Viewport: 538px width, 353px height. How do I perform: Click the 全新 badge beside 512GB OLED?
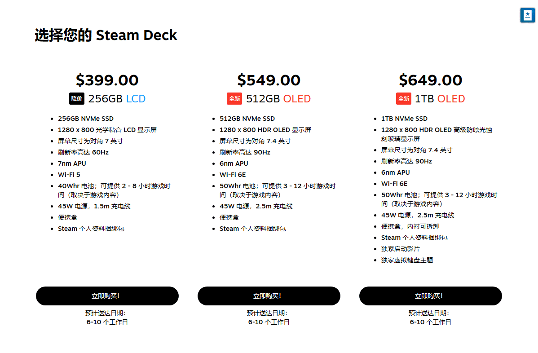point(234,99)
